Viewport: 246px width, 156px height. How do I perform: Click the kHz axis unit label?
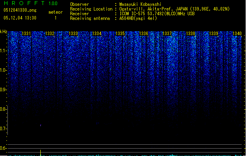click(4, 32)
